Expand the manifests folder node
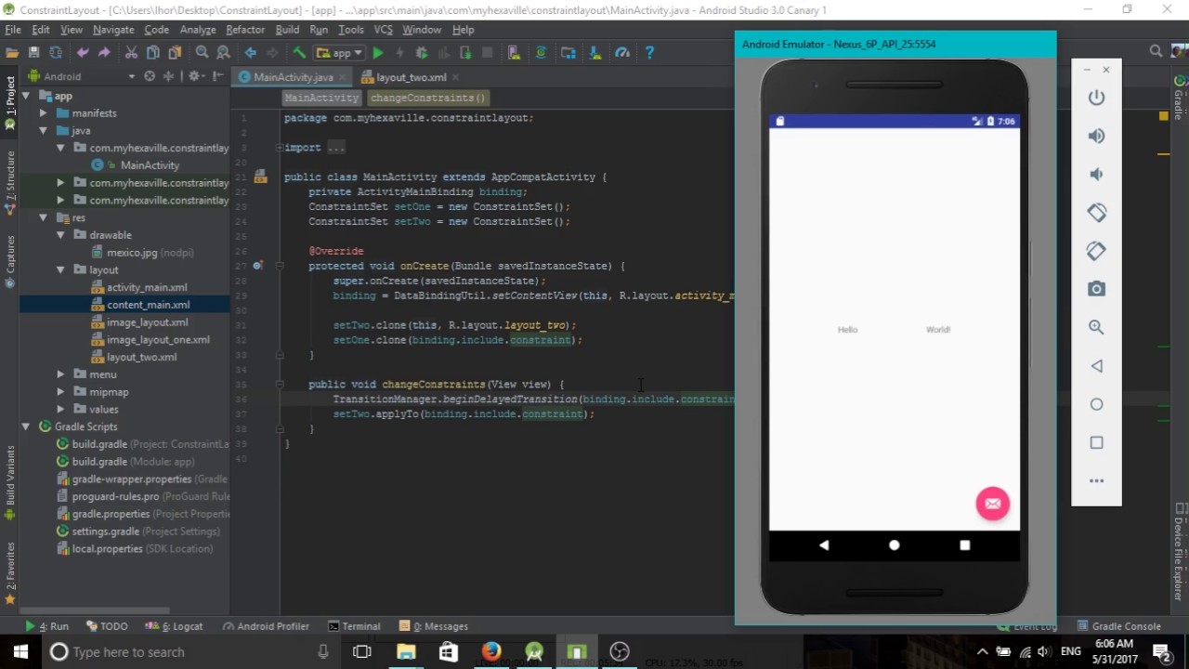The width and height of the screenshot is (1189, 669). click(44, 113)
